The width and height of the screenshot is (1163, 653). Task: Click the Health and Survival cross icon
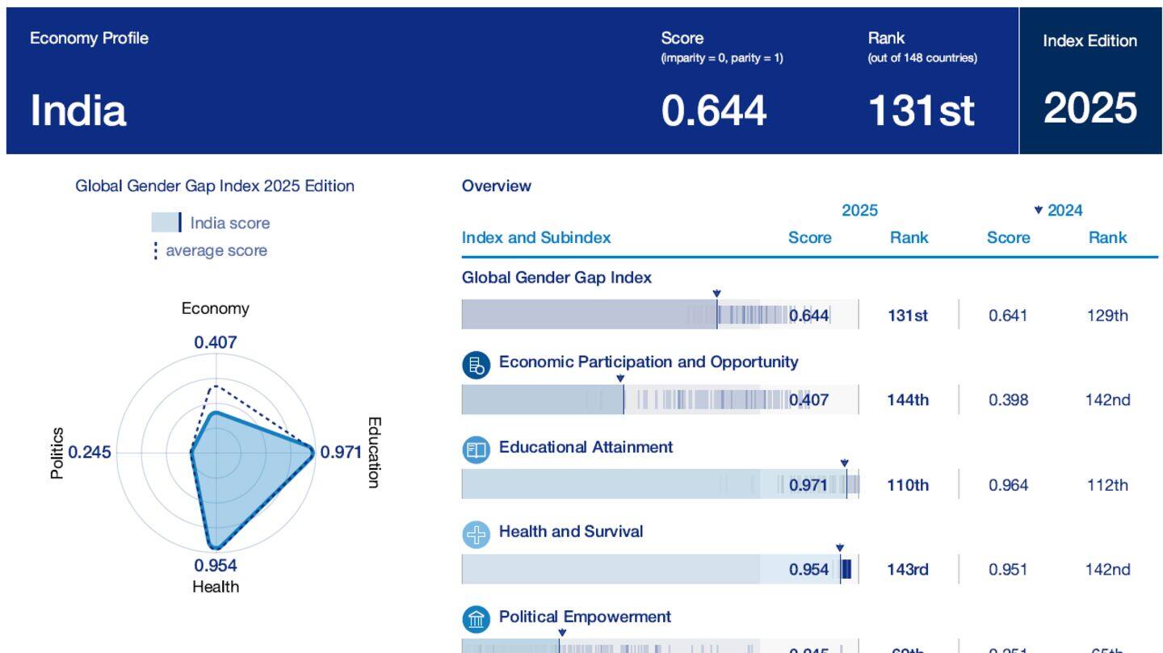[x=477, y=534]
